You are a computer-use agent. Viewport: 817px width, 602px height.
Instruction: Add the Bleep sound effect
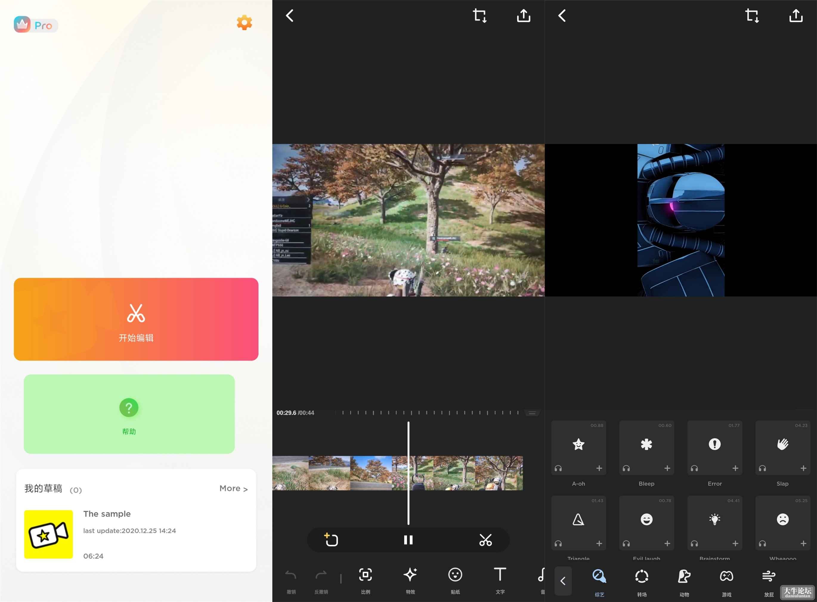[667, 468]
